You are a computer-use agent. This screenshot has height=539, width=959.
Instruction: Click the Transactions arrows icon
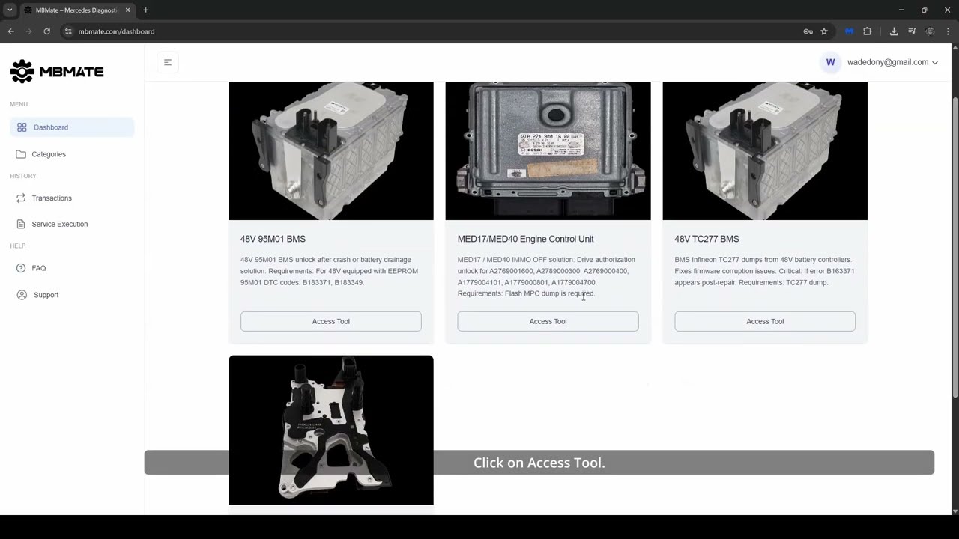[x=21, y=198]
